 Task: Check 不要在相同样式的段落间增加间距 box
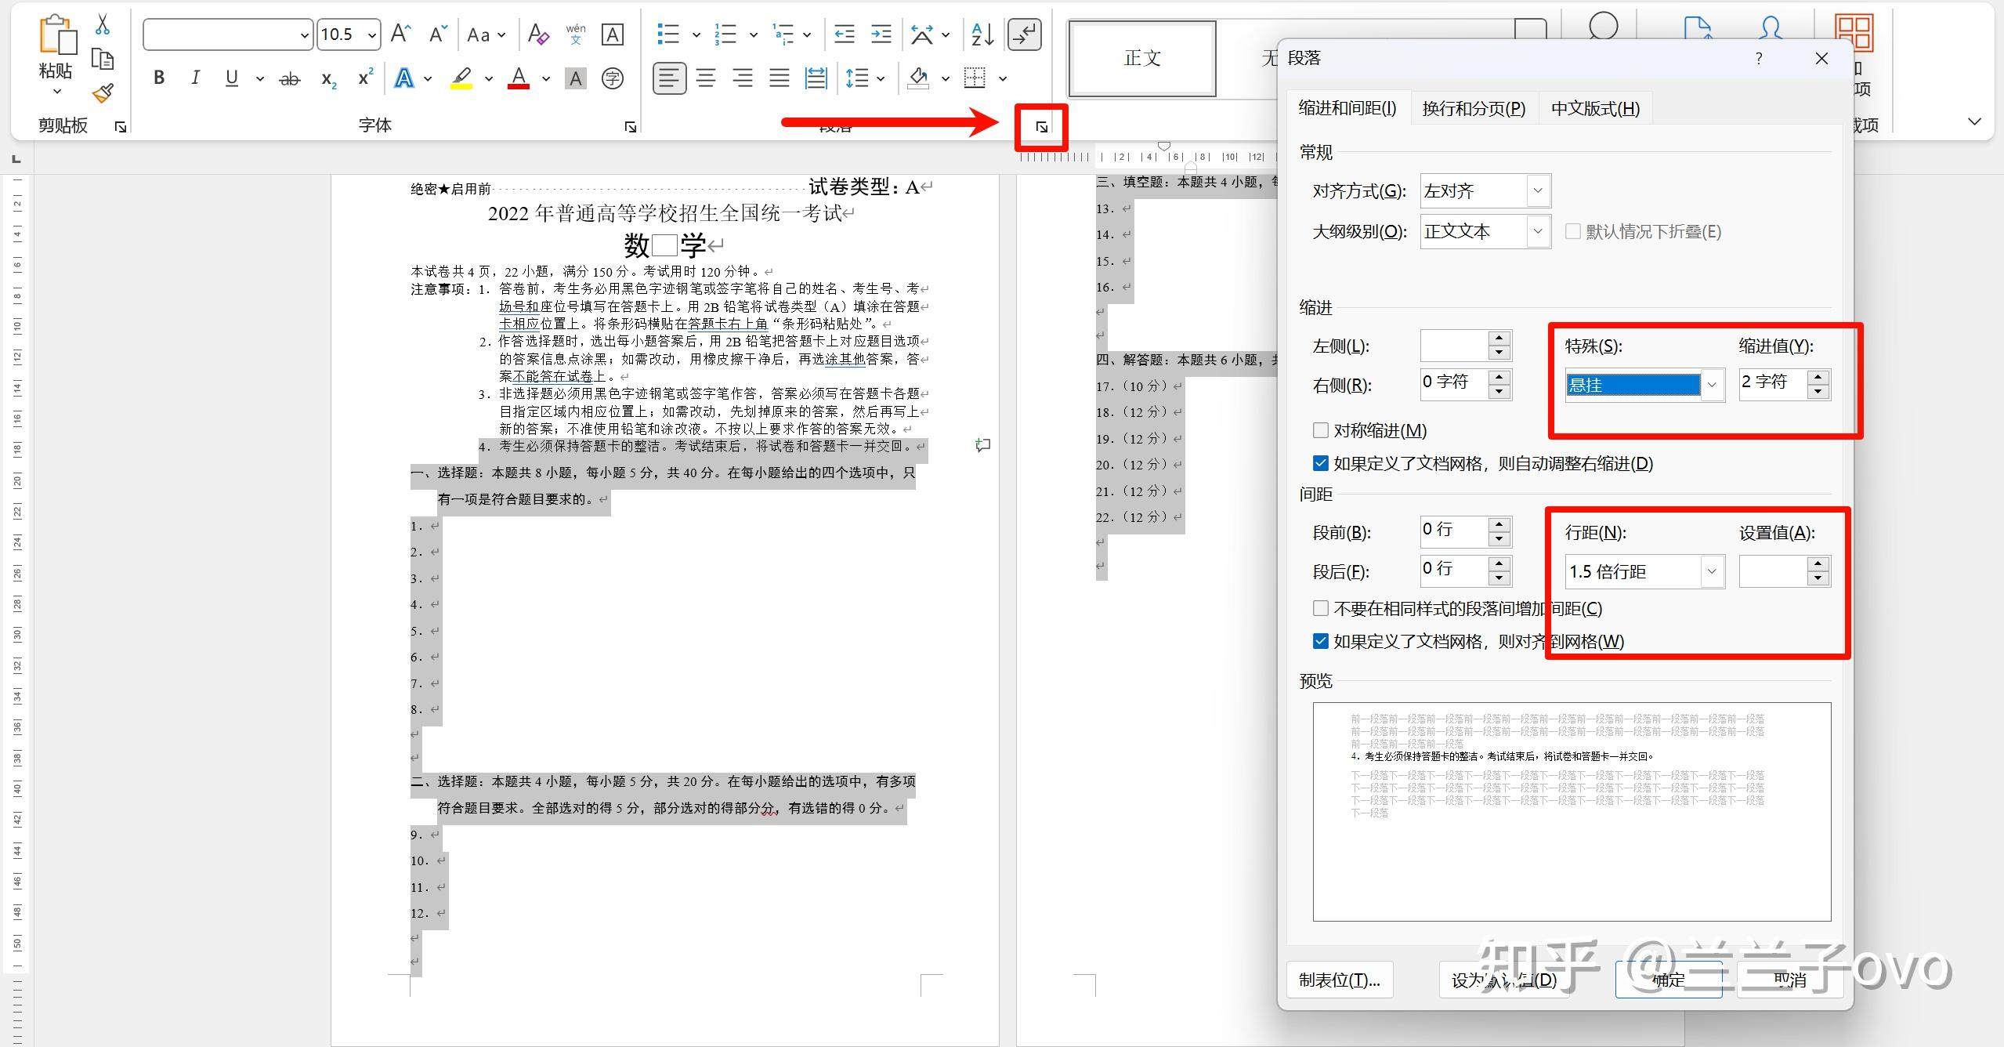1321,608
